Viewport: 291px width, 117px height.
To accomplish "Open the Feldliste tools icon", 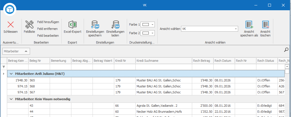I will tap(29, 24).
